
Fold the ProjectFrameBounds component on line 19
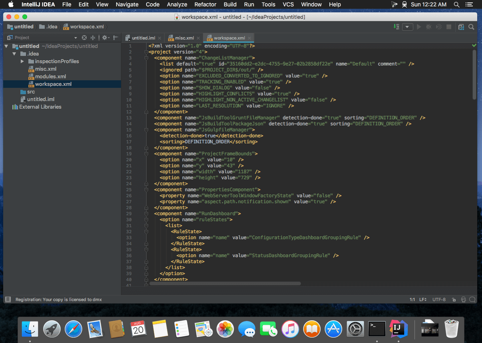pyautogui.click(x=146, y=154)
